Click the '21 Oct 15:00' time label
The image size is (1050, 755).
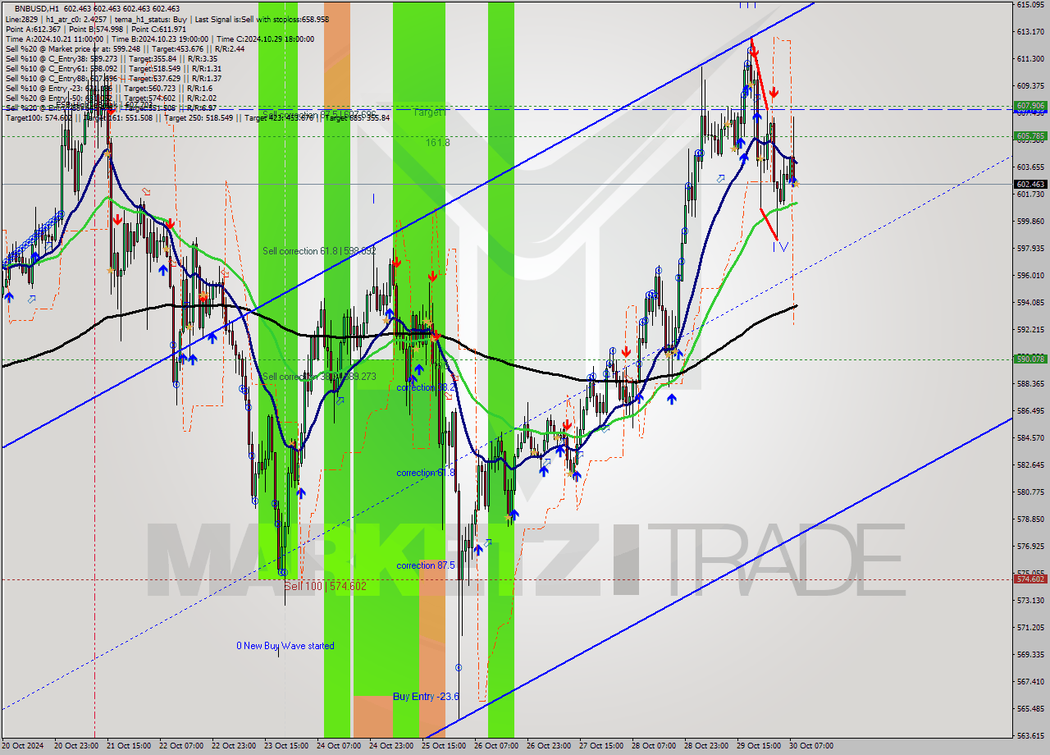[128, 746]
